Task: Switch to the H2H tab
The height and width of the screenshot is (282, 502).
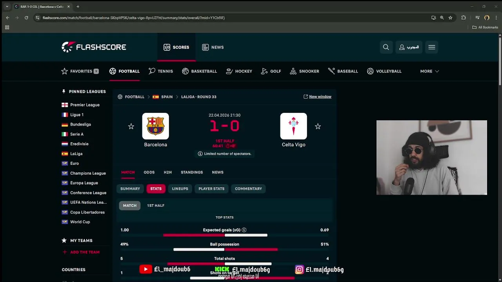Action: [x=167, y=172]
